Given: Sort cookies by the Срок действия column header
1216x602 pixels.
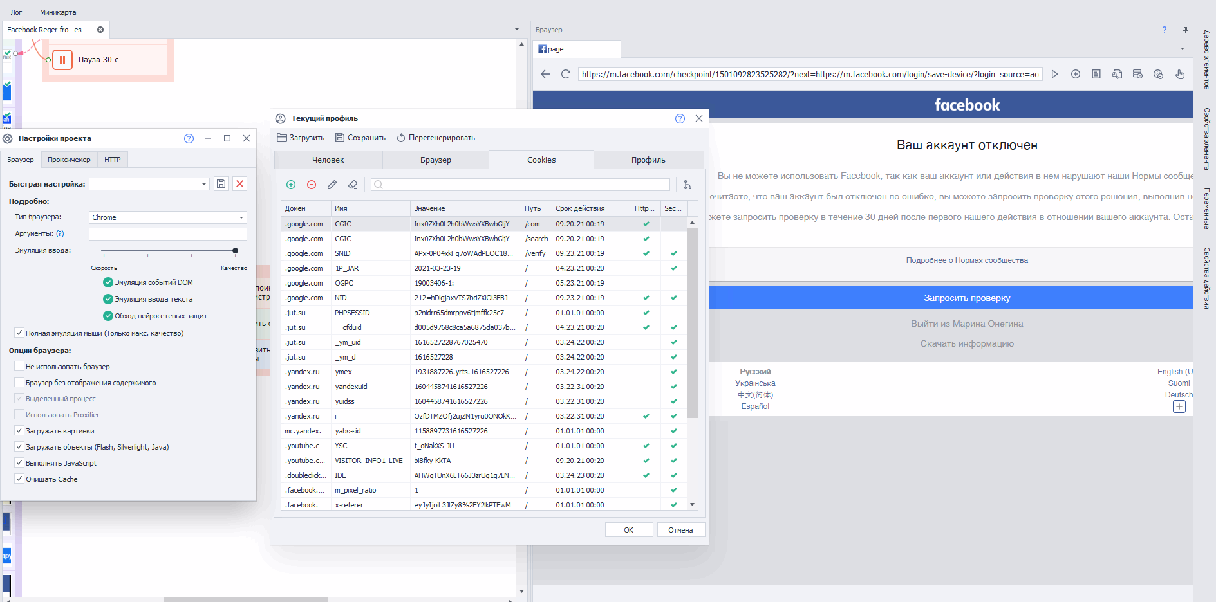Looking at the screenshot, I should pos(592,208).
